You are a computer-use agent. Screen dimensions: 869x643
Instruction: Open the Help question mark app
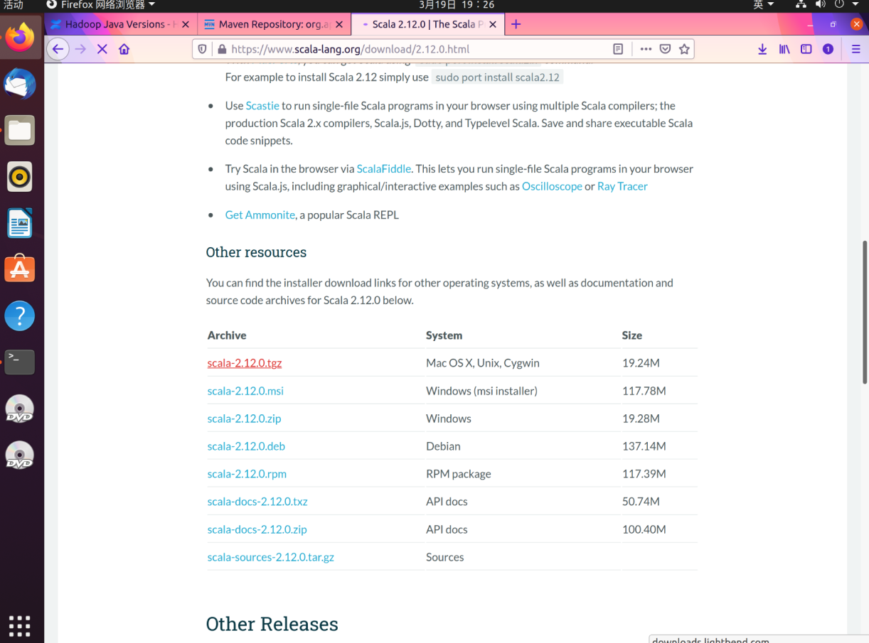tap(20, 315)
